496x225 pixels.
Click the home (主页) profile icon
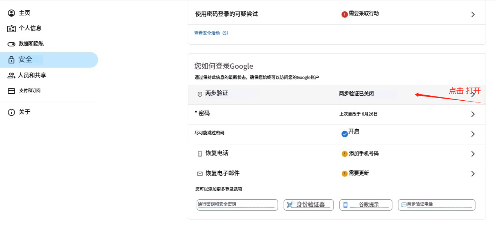(x=11, y=13)
